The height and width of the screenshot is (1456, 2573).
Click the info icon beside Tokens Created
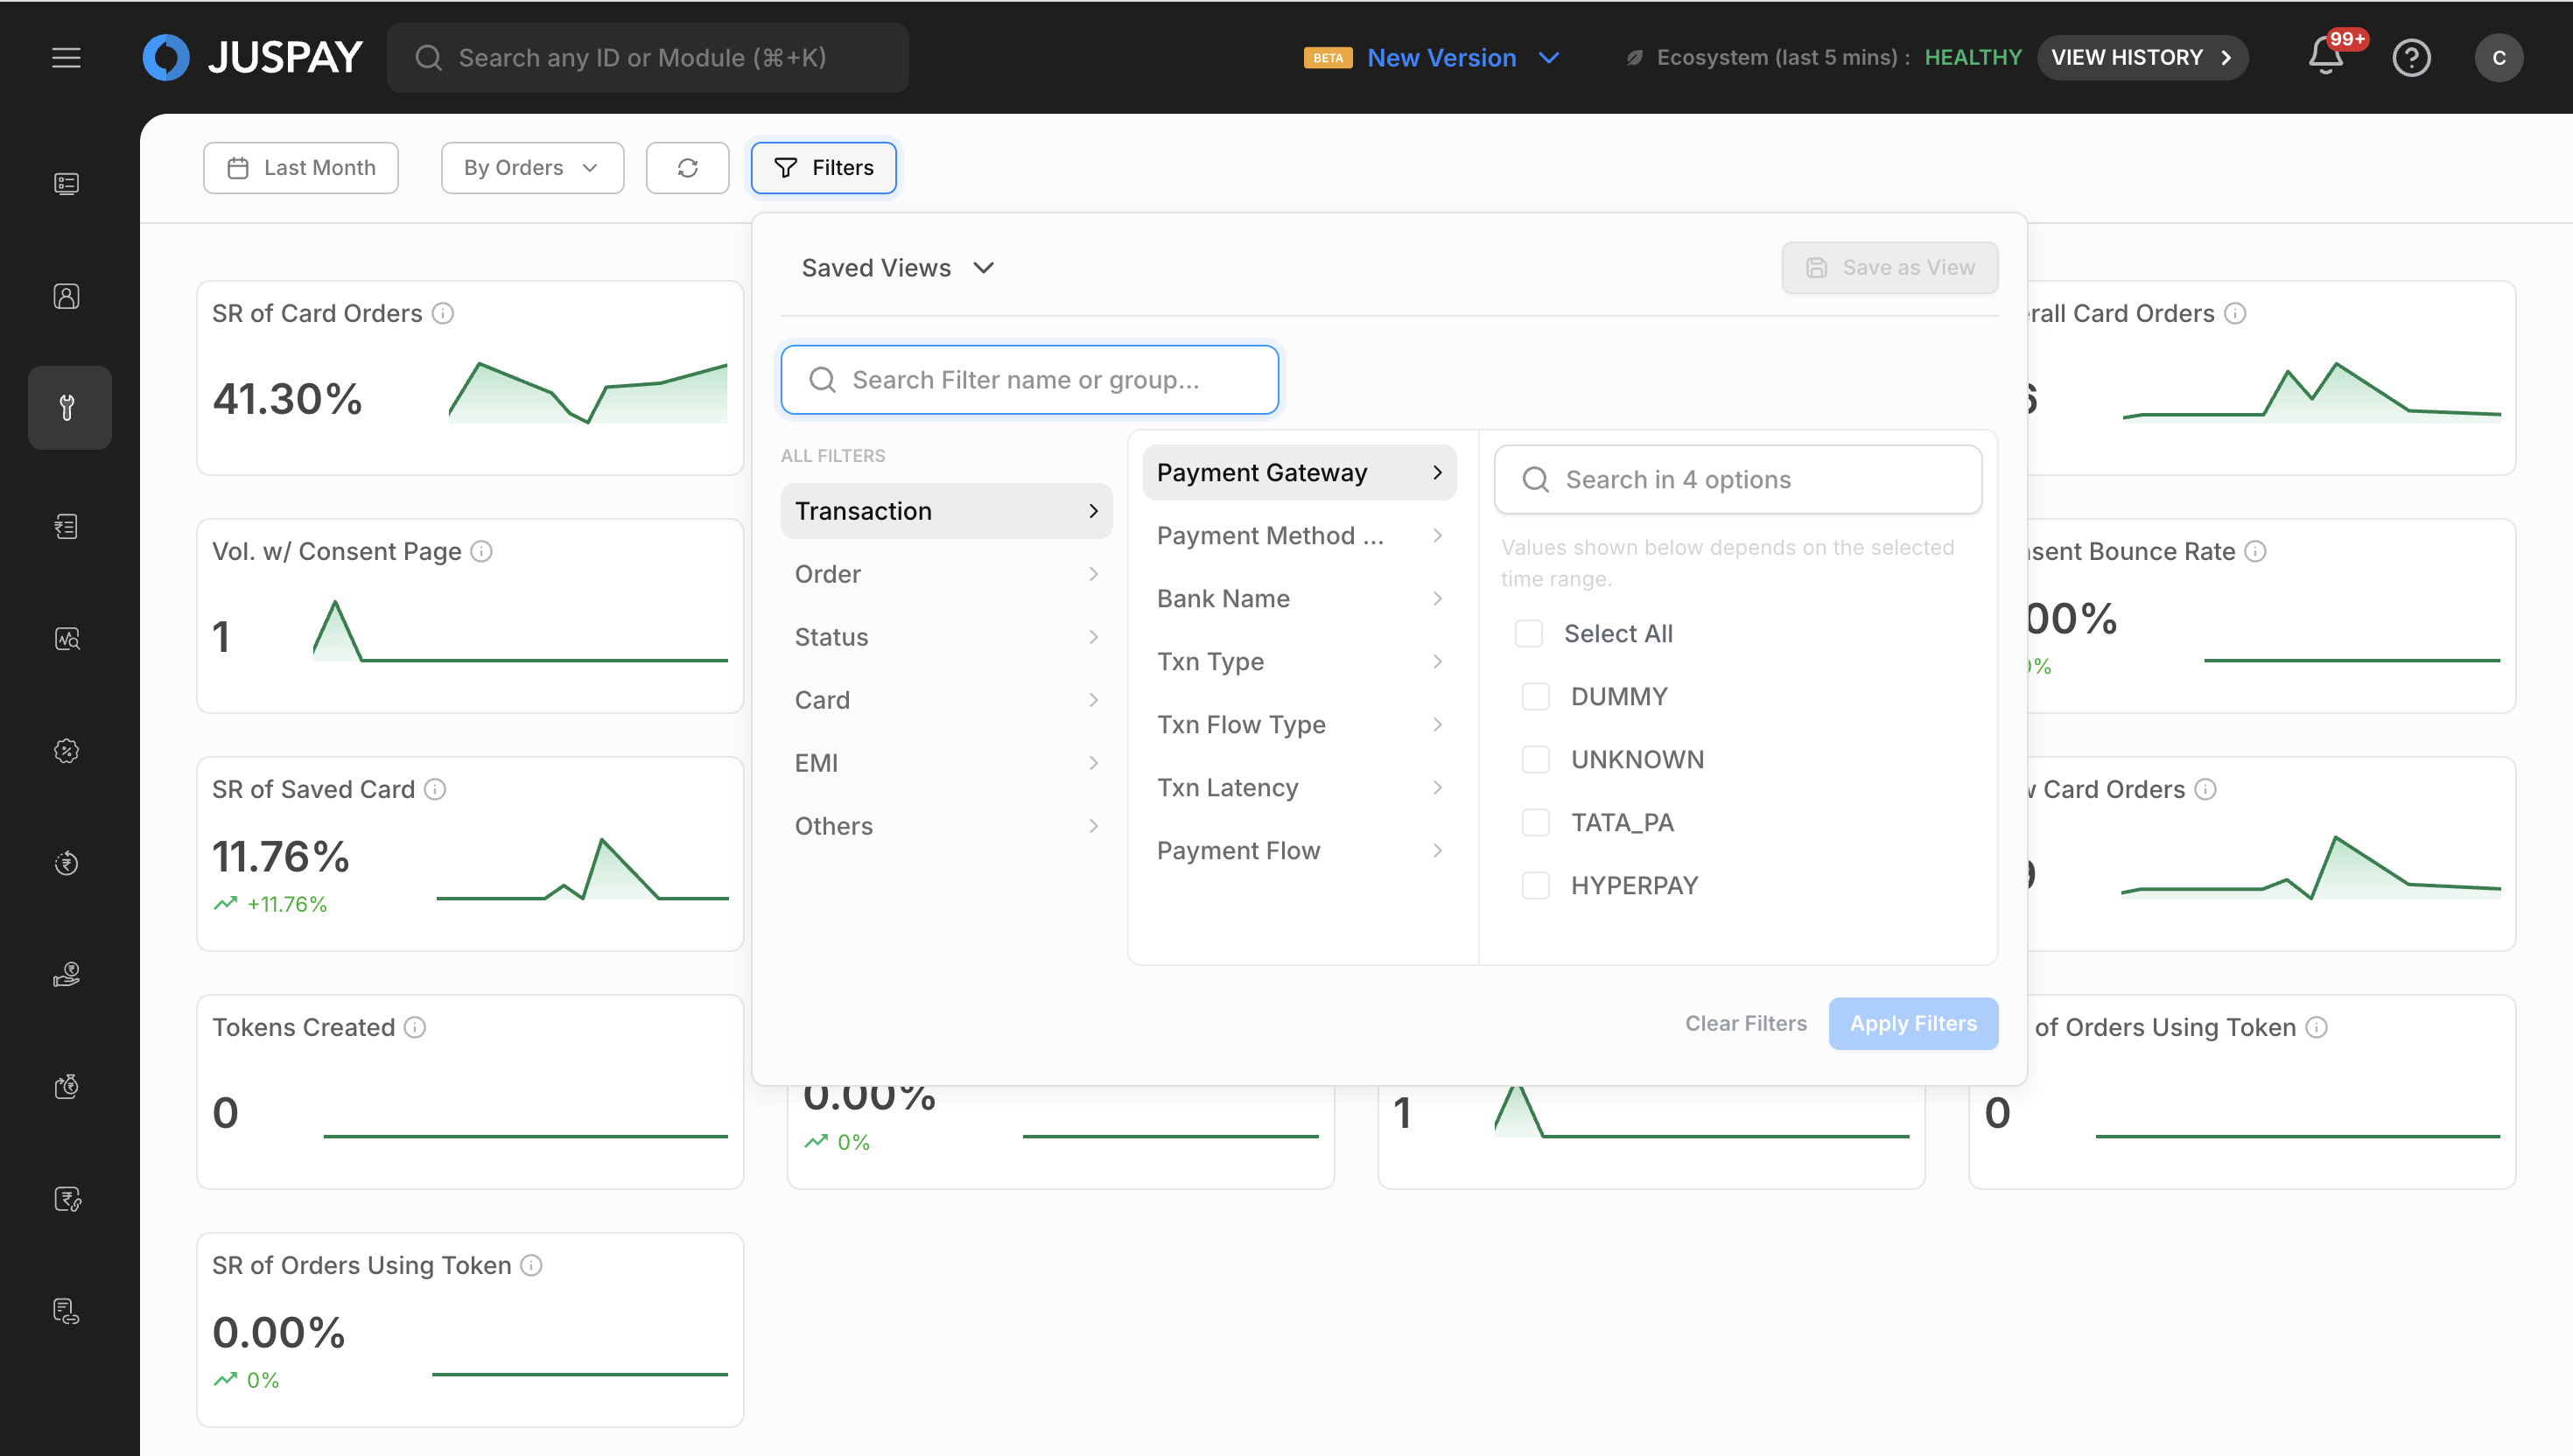pyautogui.click(x=415, y=1028)
